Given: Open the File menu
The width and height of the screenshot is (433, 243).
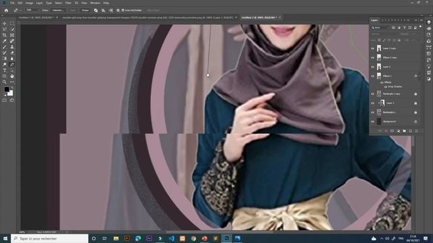Looking at the screenshot, I should (12, 3).
